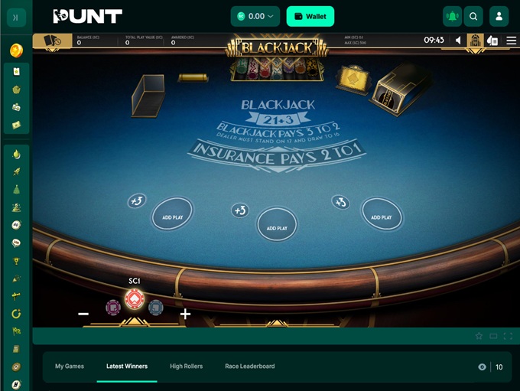This screenshot has height=391, width=520.
Task: Enter fullscreen mode icon
Action: tap(508, 336)
